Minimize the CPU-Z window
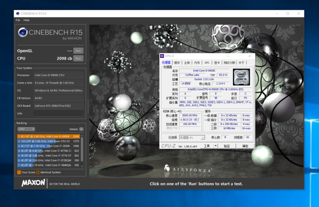Viewport: 319px width, 207px height. tap(228, 56)
